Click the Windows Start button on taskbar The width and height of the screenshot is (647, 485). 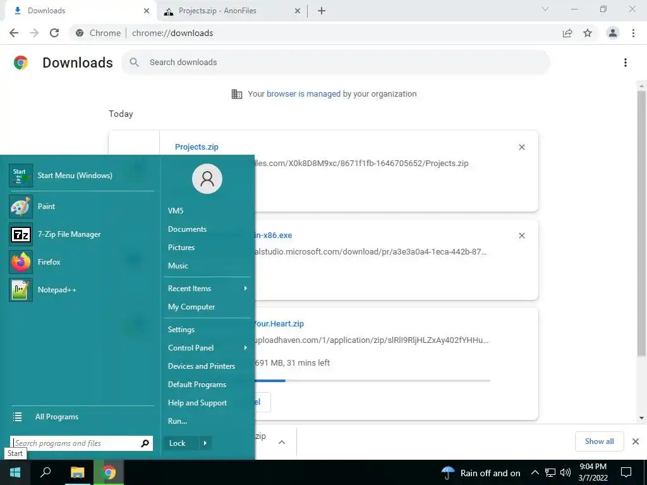click(15, 472)
